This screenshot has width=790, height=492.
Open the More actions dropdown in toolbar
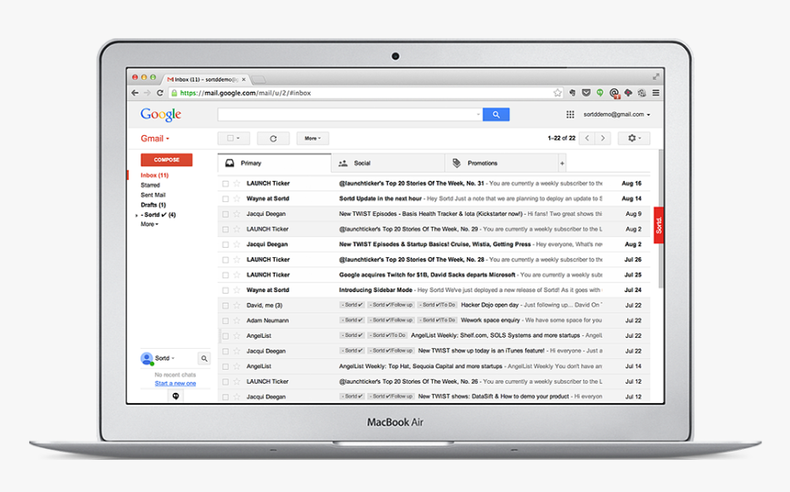[x=312, y=138]
